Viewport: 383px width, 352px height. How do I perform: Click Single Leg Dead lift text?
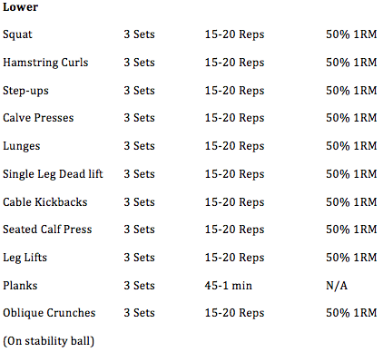click(53, 174)
